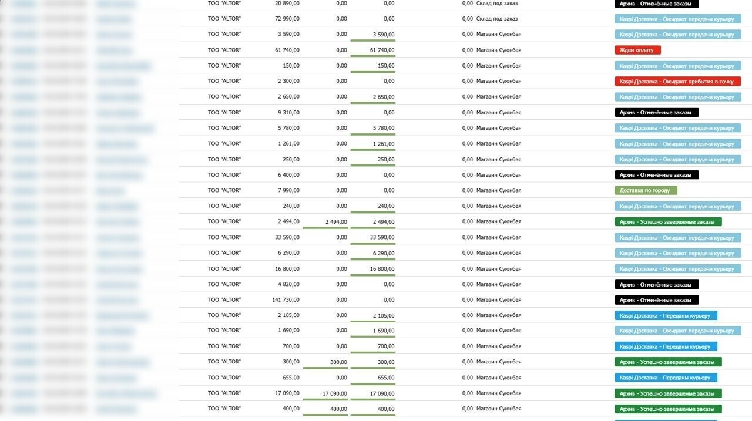Select the green "Доставка по городу" status badge
Screen dimensions: 752x421
click(646, 190)
